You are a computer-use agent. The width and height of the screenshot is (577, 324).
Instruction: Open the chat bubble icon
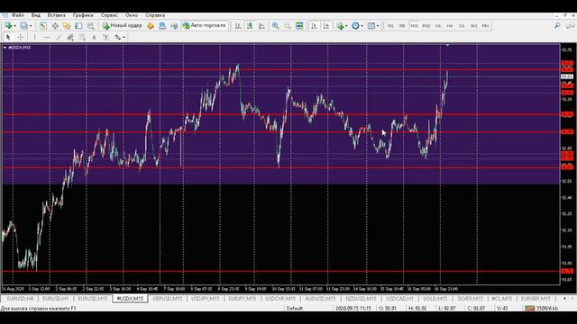pyautogui.click(x=570, y=26)
